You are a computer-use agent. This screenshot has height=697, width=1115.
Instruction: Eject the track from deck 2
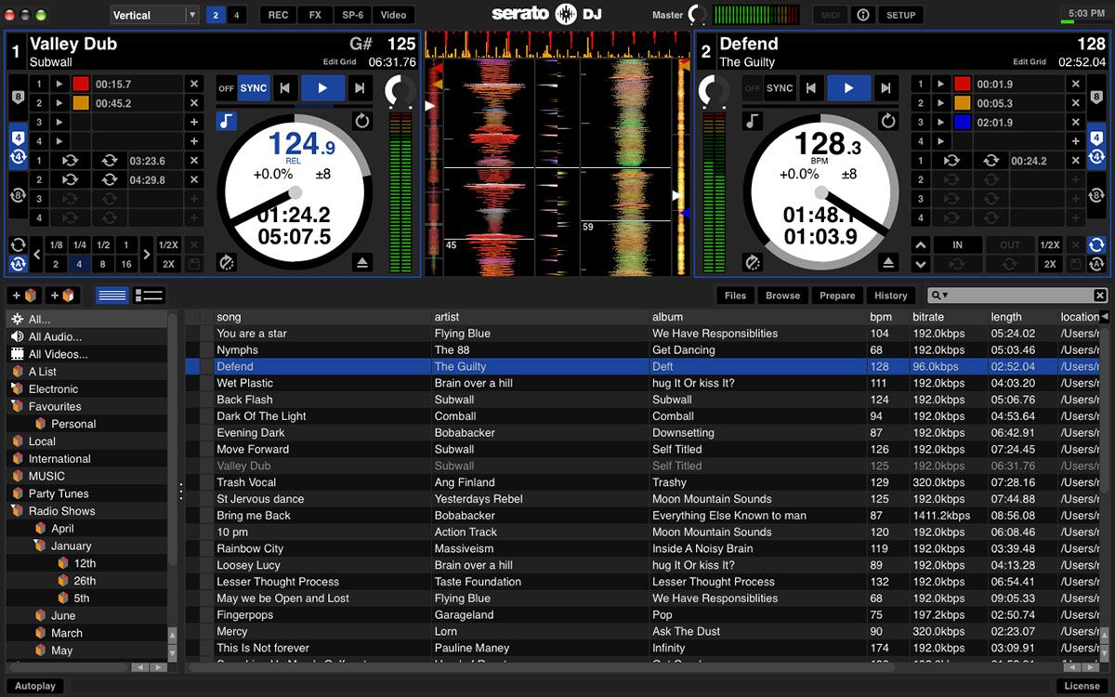887,262
